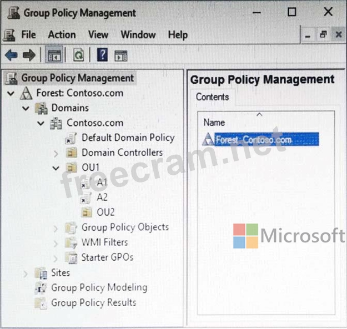Select the Contoso.com domain label
The width and height of the screenshot is (347, 329).
pyautogui.click(x=95, y=123)
